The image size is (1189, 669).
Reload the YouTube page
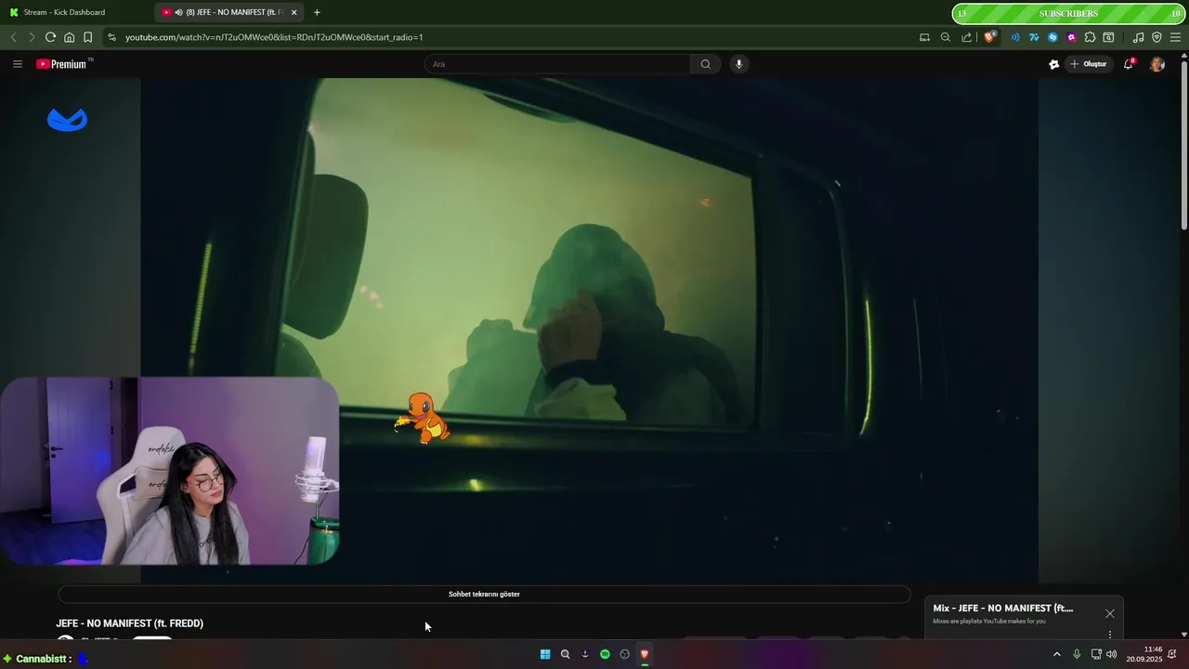(50, 37)
